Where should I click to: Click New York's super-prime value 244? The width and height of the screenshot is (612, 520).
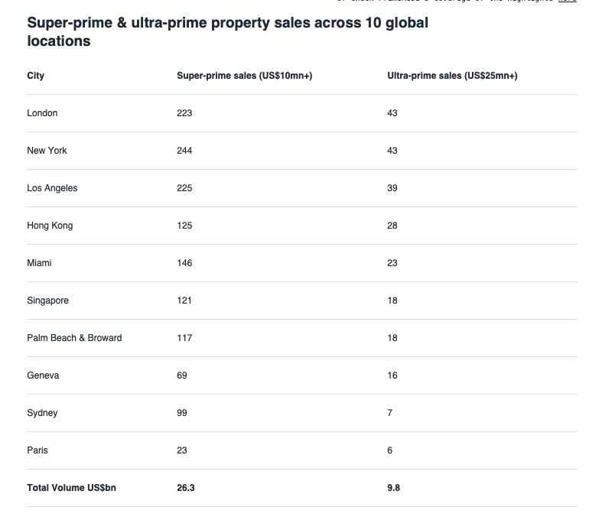pyautogui.click(x=184, y=151)
